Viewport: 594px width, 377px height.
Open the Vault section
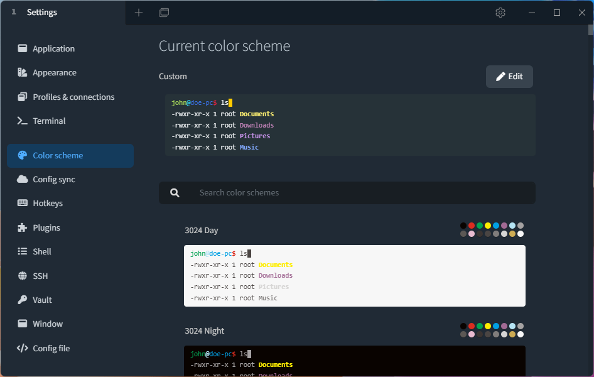tap(70, 300)
